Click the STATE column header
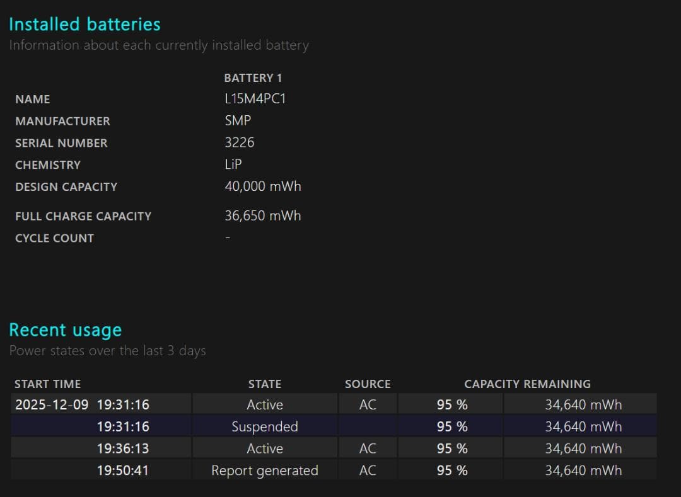The width and height of the screenshot is (681, 497). click(265, 384)
